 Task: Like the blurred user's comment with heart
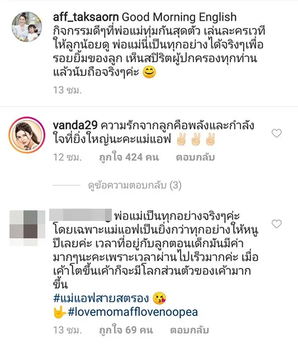(276, 224)
